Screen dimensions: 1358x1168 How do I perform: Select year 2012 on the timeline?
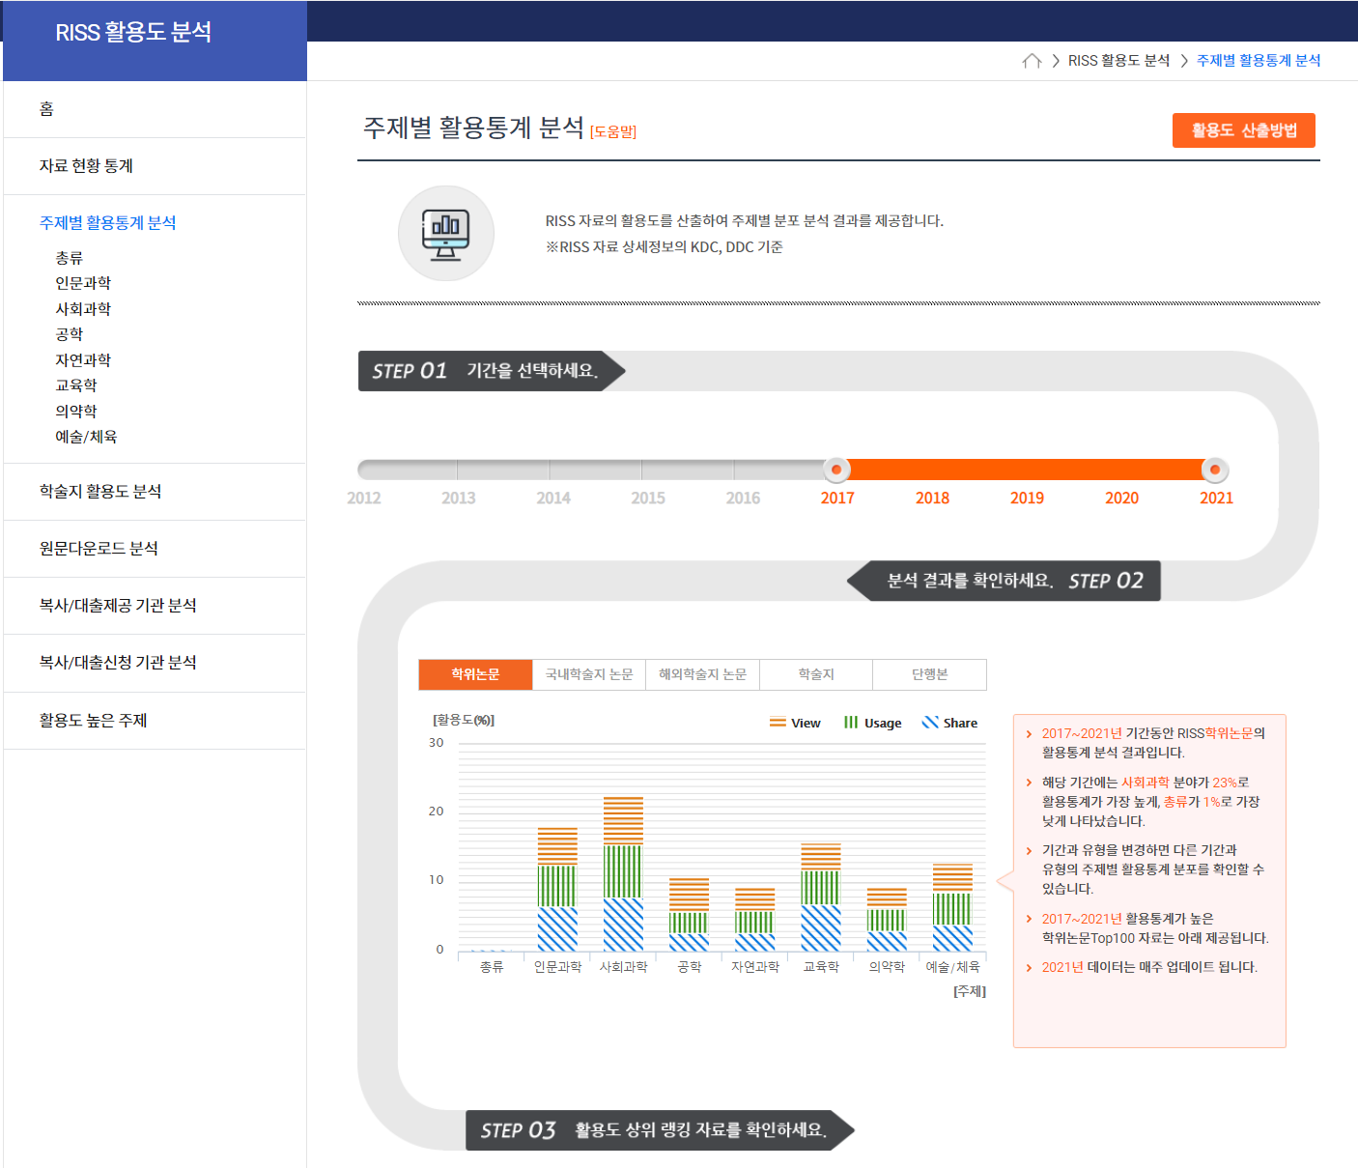(364, 499)
